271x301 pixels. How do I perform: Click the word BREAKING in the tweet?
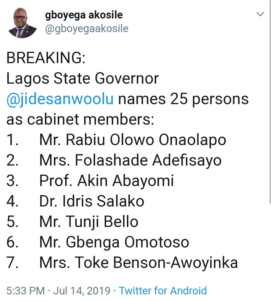pyautogui.click(x=46, y=59)
